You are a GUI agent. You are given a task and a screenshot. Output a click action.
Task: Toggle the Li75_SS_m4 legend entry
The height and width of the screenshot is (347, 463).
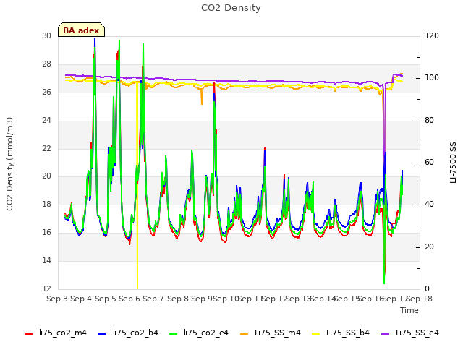[x=270, y=333]
